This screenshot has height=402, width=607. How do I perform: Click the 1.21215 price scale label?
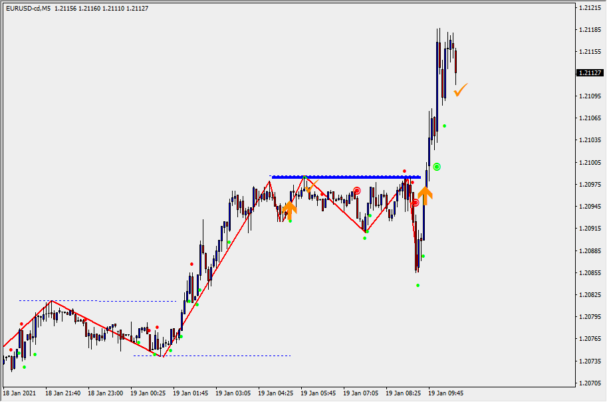590,8
